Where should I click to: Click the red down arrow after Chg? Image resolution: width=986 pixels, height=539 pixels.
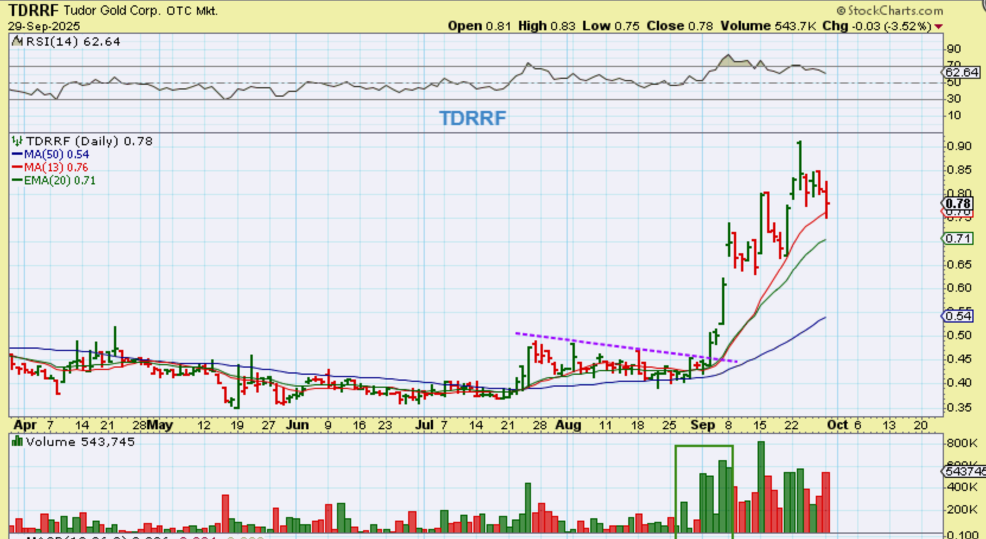pos(939,27)
